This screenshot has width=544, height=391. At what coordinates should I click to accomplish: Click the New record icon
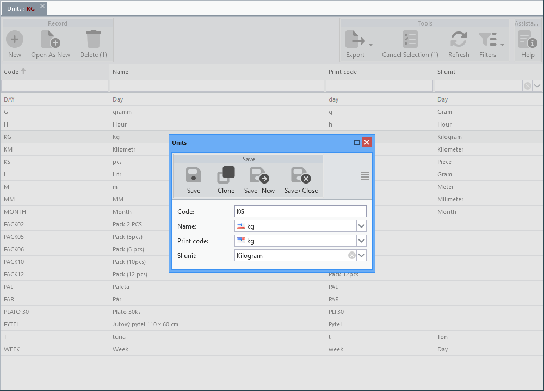point(15,39)
